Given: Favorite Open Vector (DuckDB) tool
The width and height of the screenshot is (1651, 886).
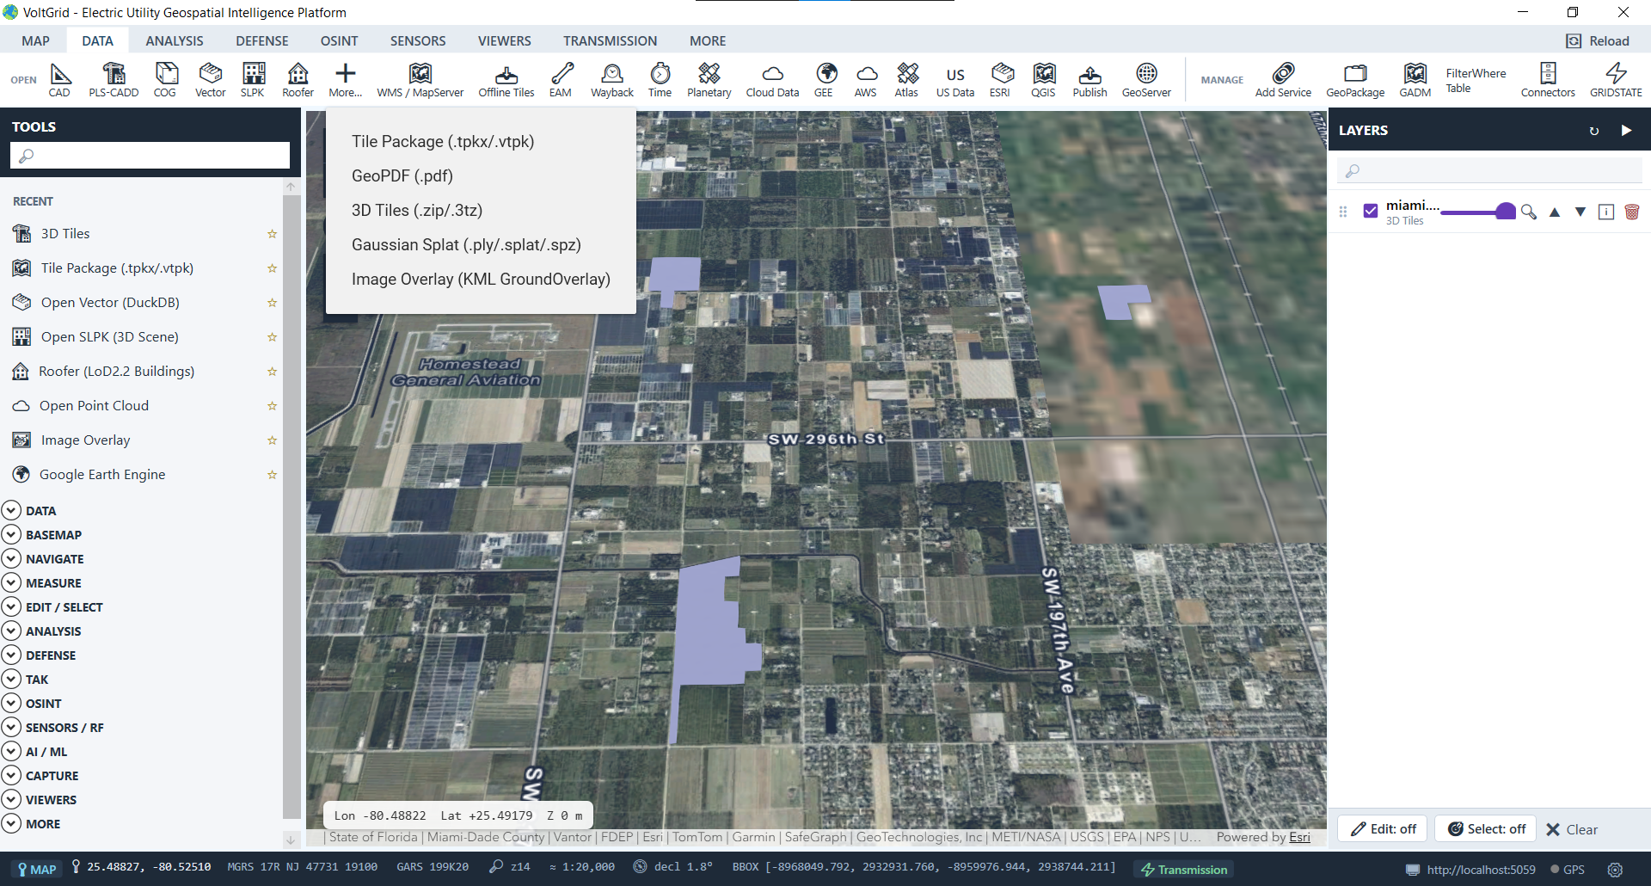Looking at the screenshot, I should tap(272, 303).
